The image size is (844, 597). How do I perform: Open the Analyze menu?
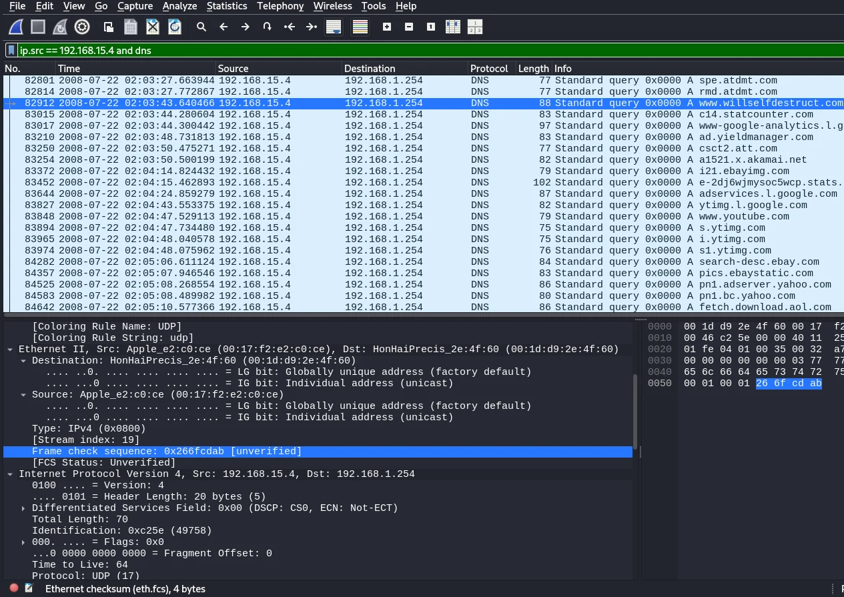[180, 6]
